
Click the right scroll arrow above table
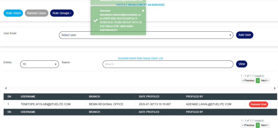coord(275,88)
